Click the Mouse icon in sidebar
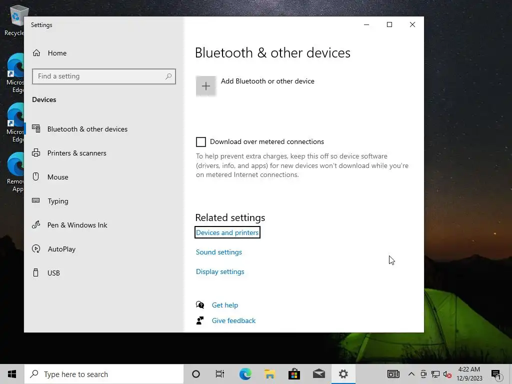 tap(36, 176)
